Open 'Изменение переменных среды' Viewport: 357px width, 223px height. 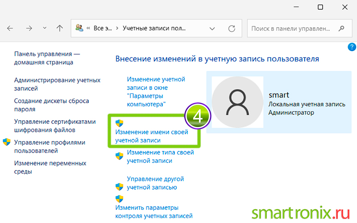click(x=50, y=167)
